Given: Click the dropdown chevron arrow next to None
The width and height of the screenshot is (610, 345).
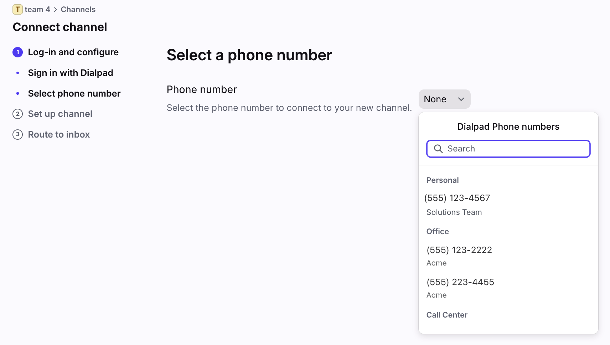Looking at the screenshot, I should click(x=461, y=99).
